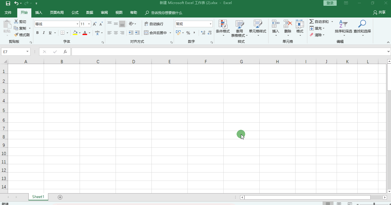Click the Percent Style % icon
391x205 pixels.
[188, 33]
